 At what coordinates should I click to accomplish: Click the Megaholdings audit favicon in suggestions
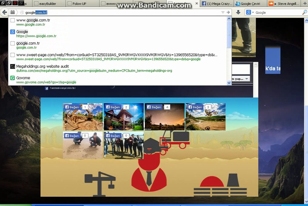(x=13, y=66)
